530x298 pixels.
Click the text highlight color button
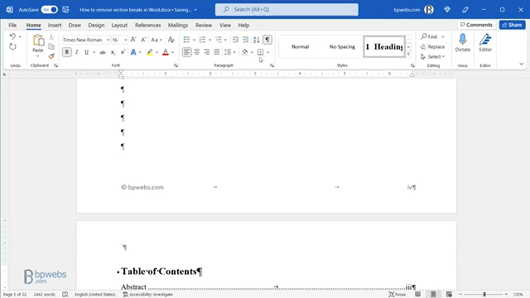click(150, 52)
